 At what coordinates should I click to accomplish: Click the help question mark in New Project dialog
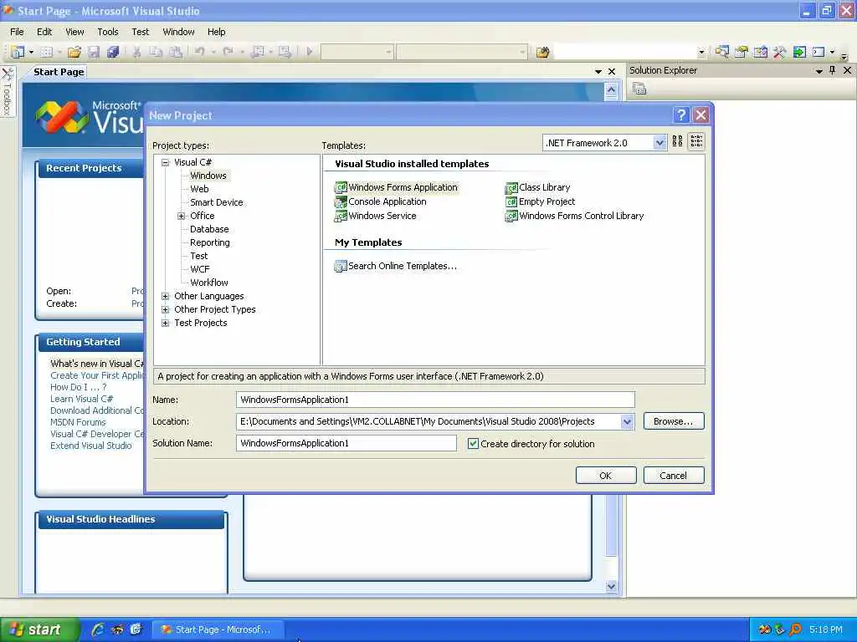681,115
